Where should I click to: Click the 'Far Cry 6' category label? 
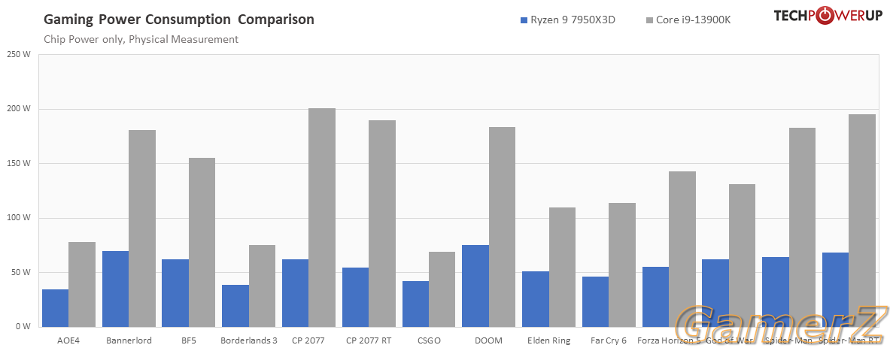(x=609, y=340)
